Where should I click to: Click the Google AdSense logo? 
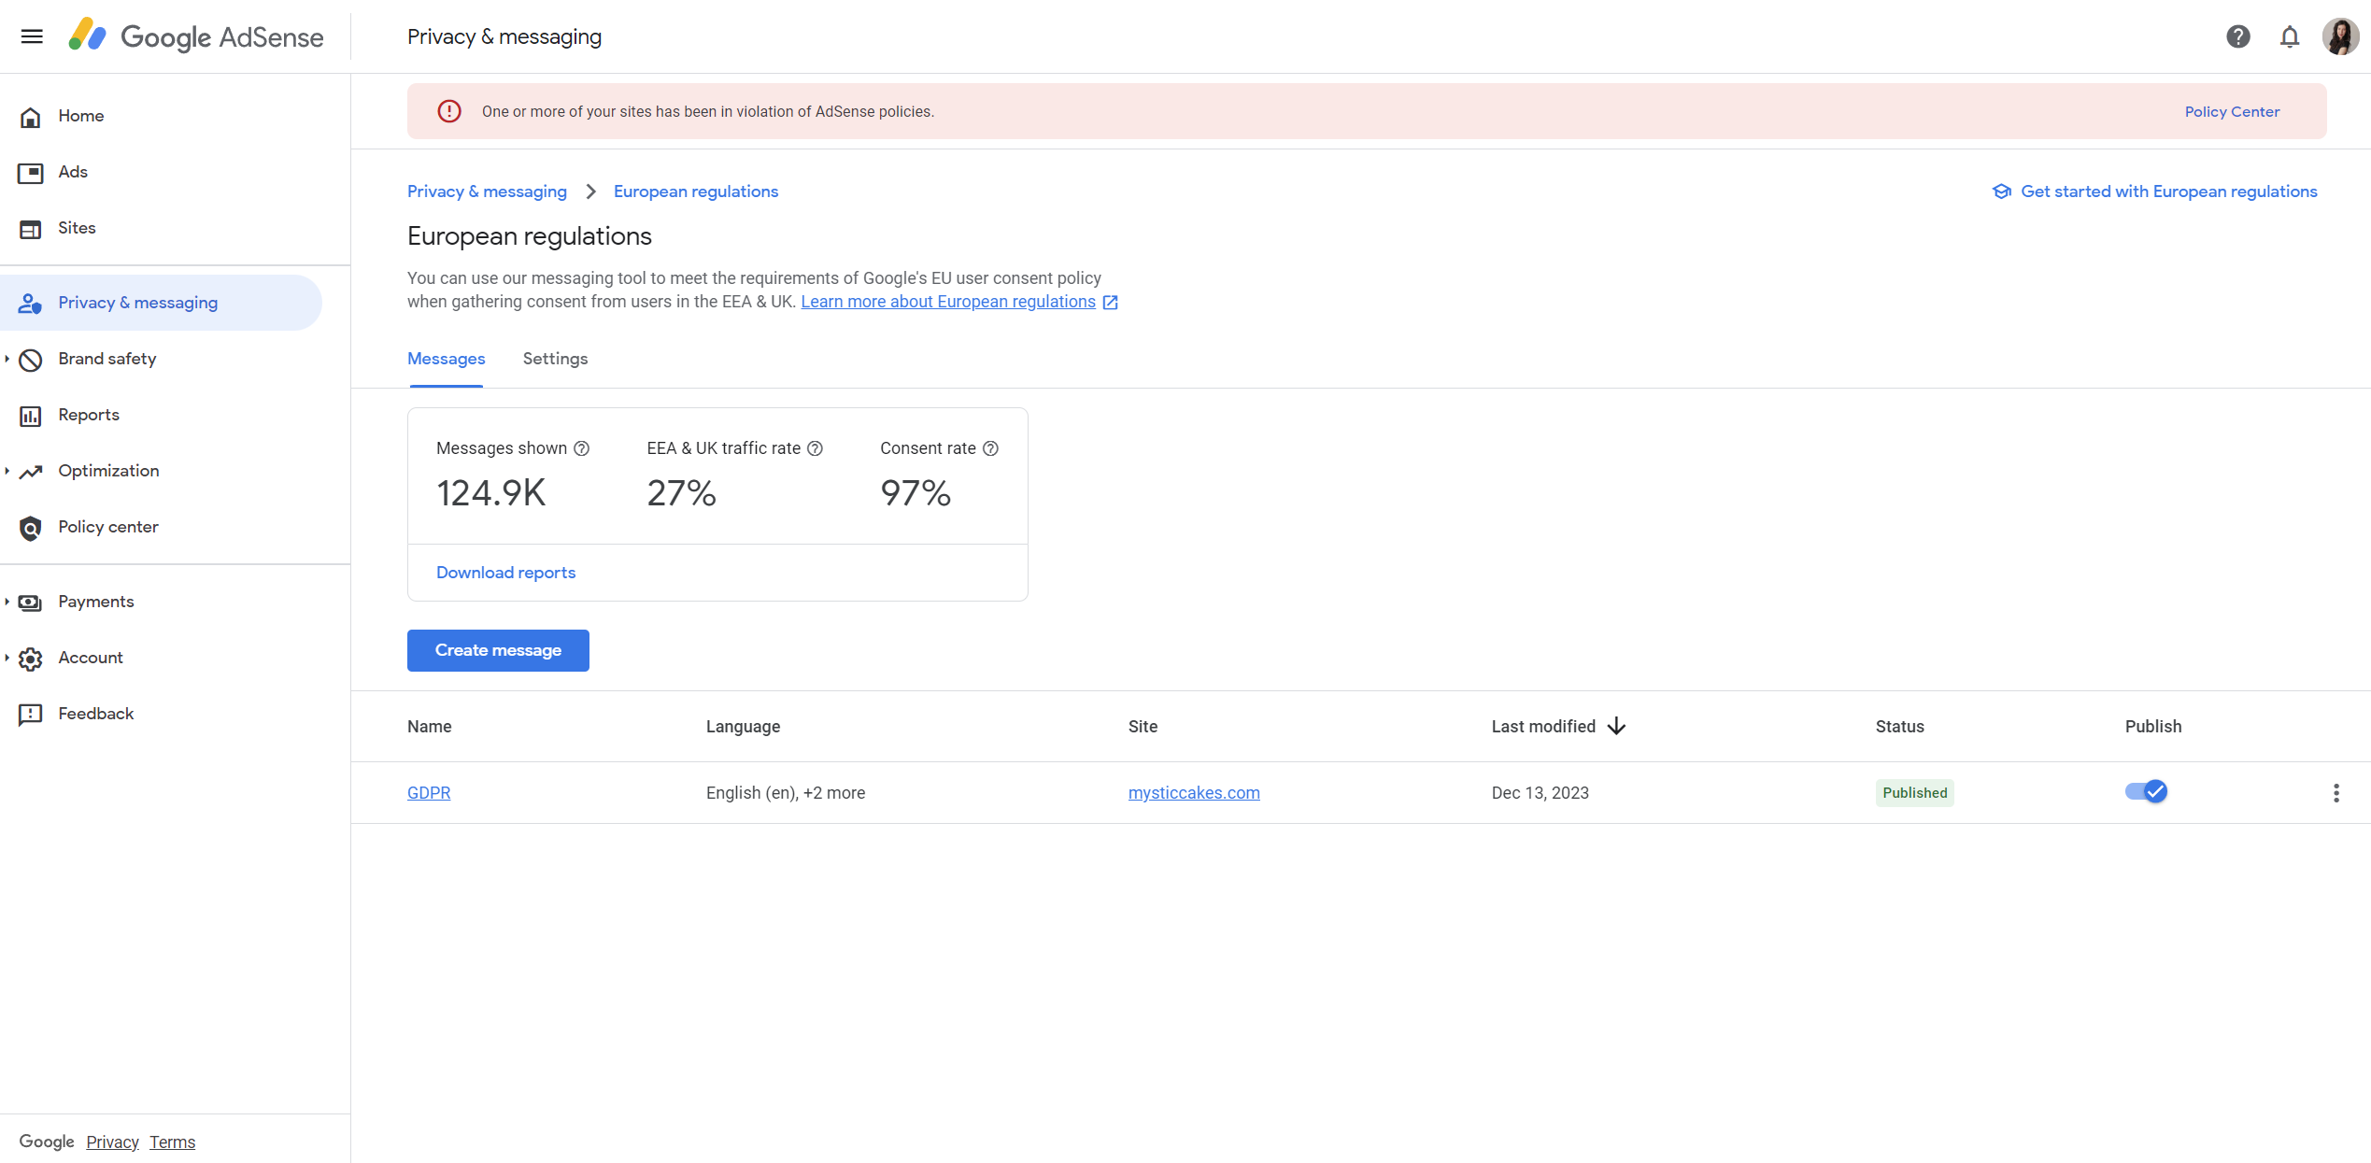(x=196, y=36)
